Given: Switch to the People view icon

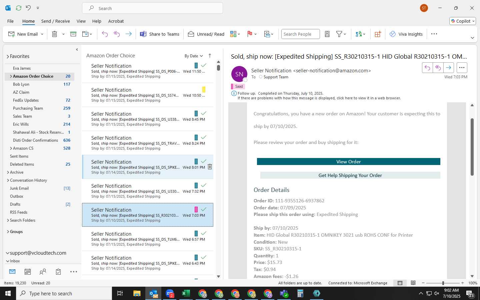Looking at the screenshot, I should (43, 272).
